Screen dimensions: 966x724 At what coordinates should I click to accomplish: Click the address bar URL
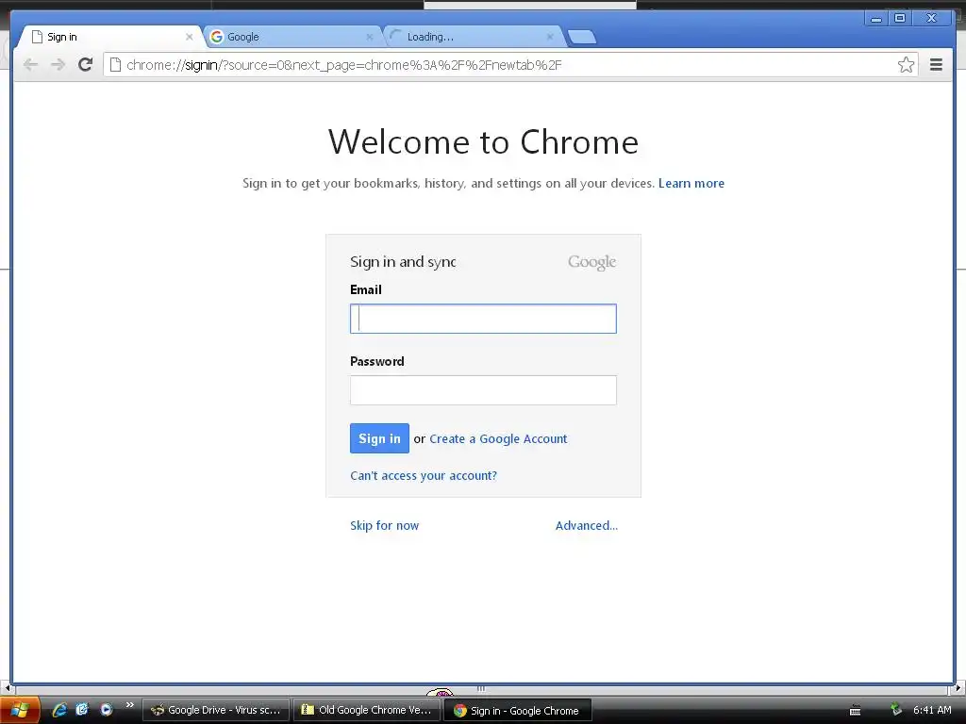coord(343,65)
